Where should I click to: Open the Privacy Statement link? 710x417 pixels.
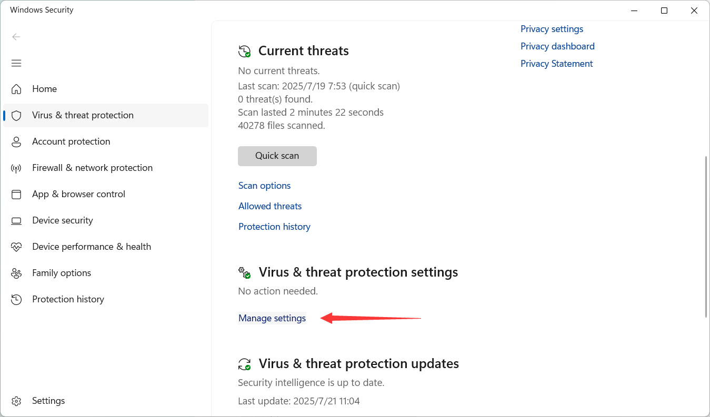(556, 64)
